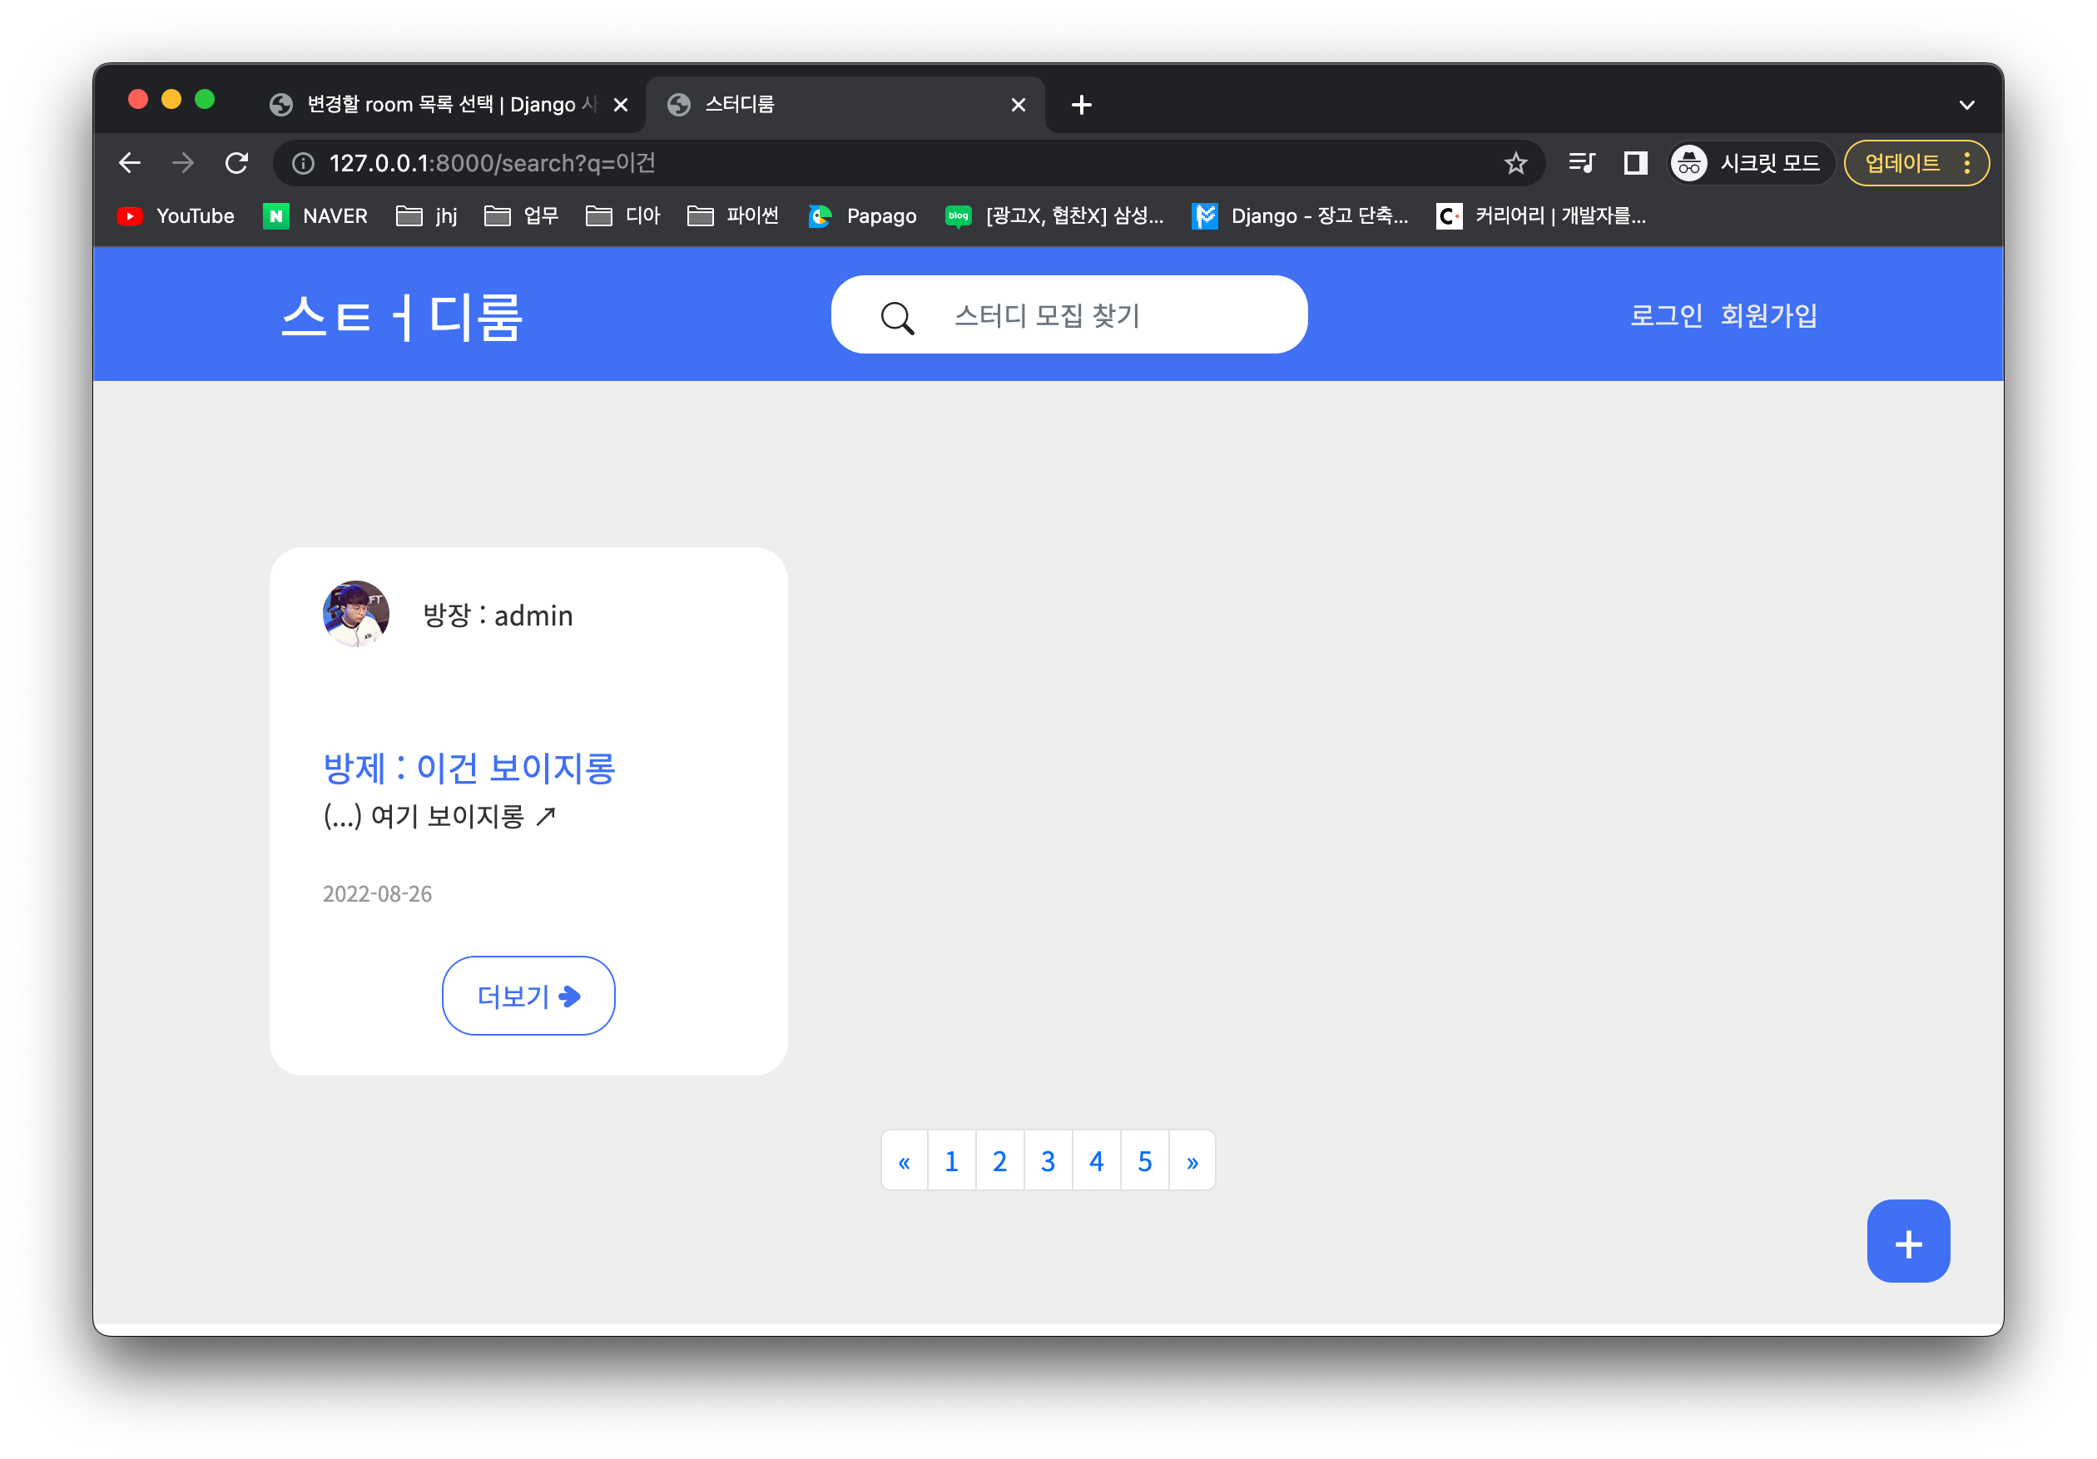
Task: Click the browser back arrow
Action: pyautogui.click(x=130, y=163)
